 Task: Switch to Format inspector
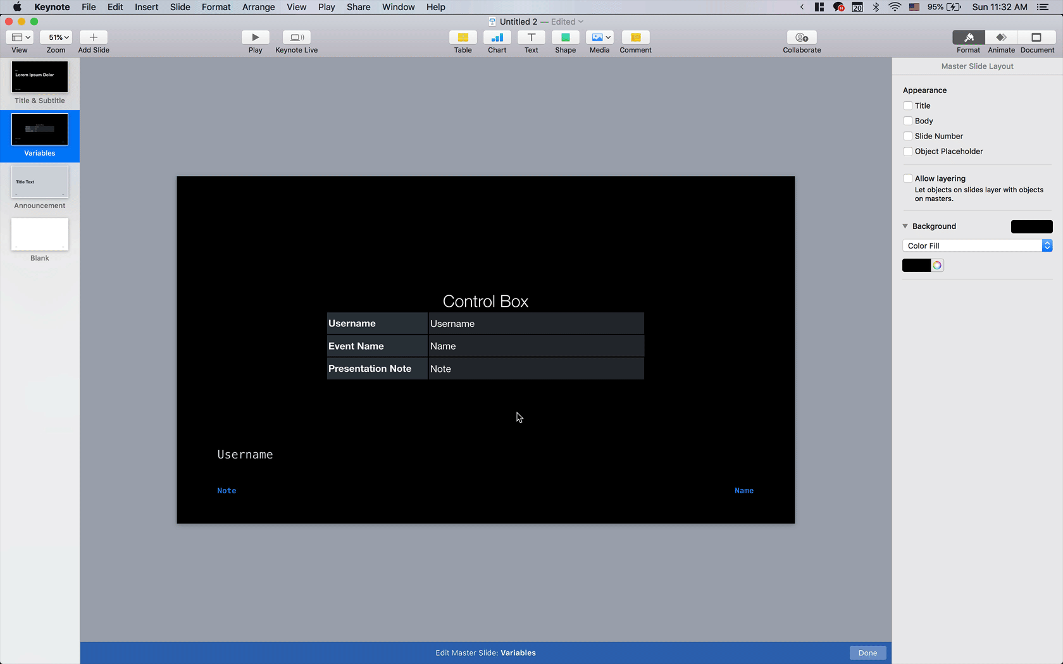point(968,37)
